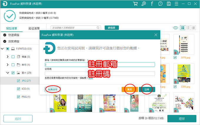Select the F:(FAT32) (33) label
Image resolution: width=200 pixels, height=125 pixels.
[x=24, y=49]
